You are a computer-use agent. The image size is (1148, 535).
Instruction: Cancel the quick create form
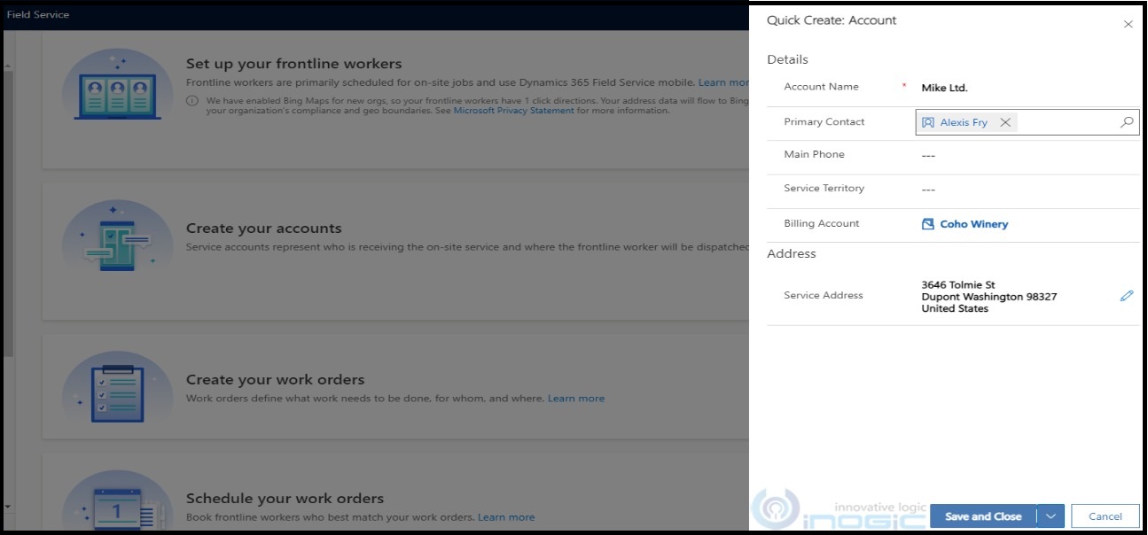pos(1105,516)
